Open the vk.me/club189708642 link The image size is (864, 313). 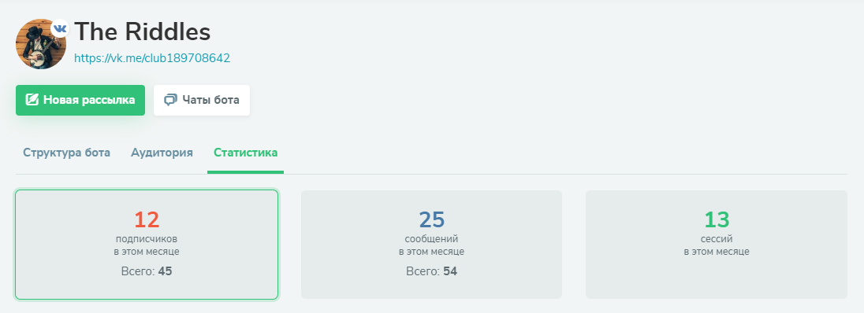(x=152, y=58)
